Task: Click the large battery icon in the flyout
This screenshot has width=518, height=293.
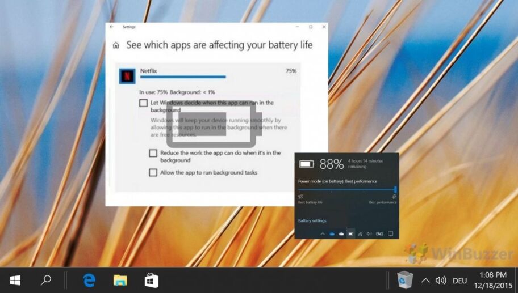Action: 307,163
